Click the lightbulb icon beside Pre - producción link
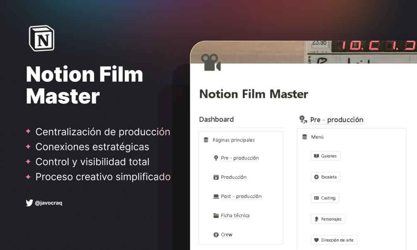Viewport: 417px width, 250px height. pyautogui.click(x=216, y=158)
